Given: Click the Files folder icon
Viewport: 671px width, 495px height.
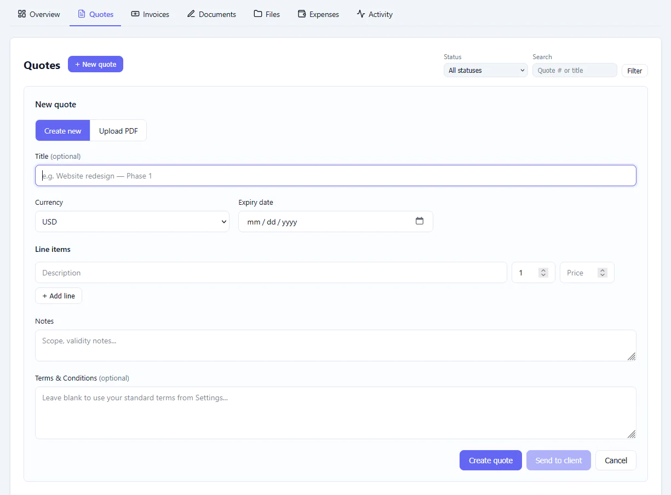Looking at the screenshot, I should coord(258,14).
